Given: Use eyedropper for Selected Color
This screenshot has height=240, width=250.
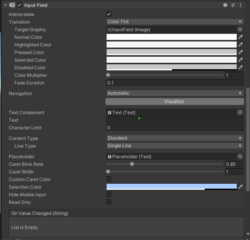Looking at the screenshot, I should (x=240, y=60).
